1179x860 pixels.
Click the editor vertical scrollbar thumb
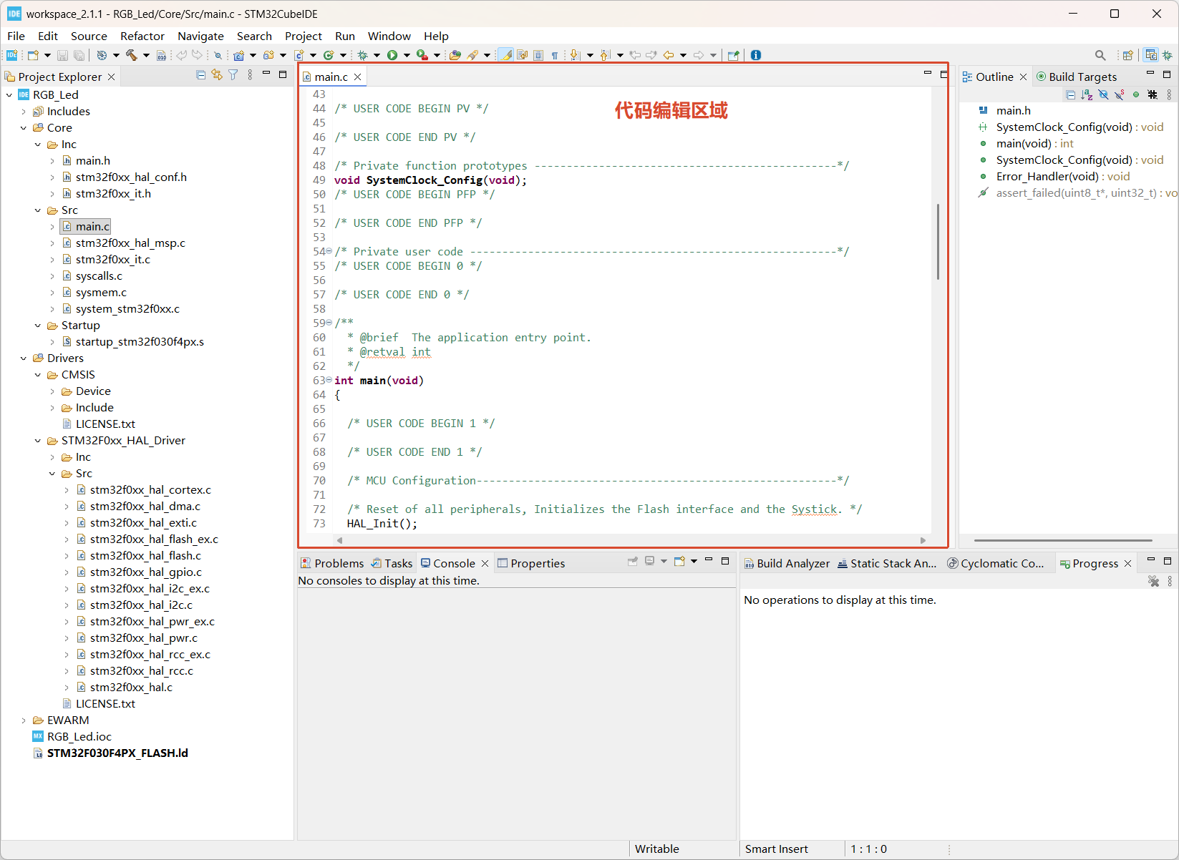938,241
